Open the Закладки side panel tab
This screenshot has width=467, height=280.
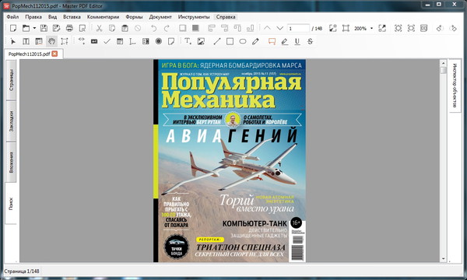click(12, 121)
